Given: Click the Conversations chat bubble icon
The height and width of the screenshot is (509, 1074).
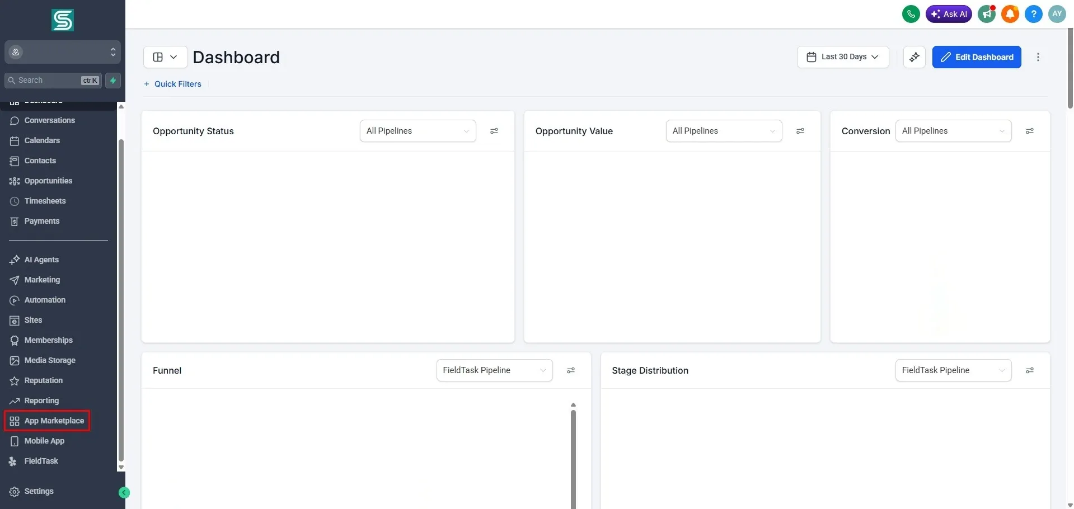Looking at the screenshot, I should pyautogui.click(x=15, y=121).
